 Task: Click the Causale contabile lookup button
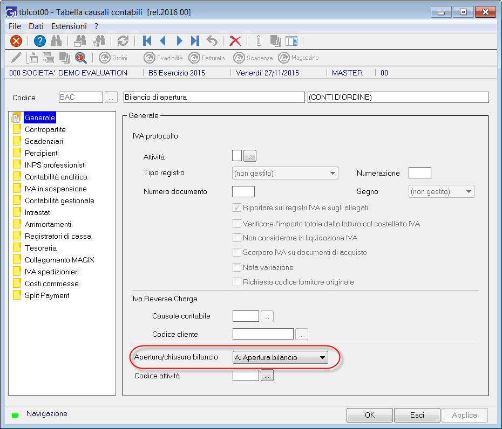coord(267,316)
